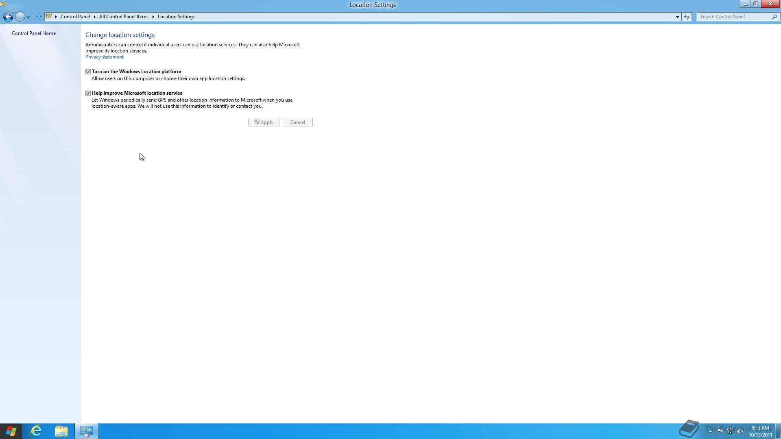Open the Privacy statement link
The image size is (781, 439).
(x=105, y=57)
